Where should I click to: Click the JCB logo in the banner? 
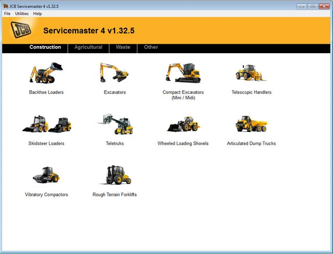[x=21, y=30]
